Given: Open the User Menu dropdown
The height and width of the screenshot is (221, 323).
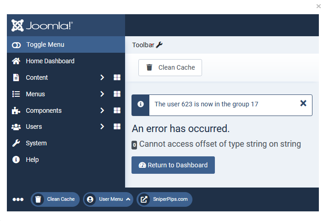Looking at the screenshot, I should pyautogui.click(x=108, y=199).
